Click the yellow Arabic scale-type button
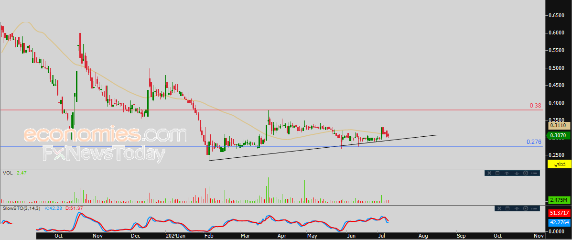 pyautogui.click(x=559, y=164)
